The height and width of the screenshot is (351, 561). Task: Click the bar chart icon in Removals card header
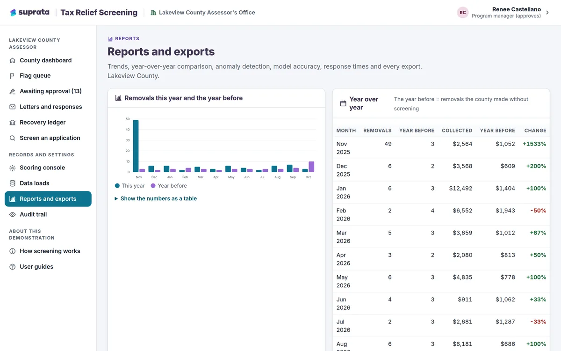118,98
